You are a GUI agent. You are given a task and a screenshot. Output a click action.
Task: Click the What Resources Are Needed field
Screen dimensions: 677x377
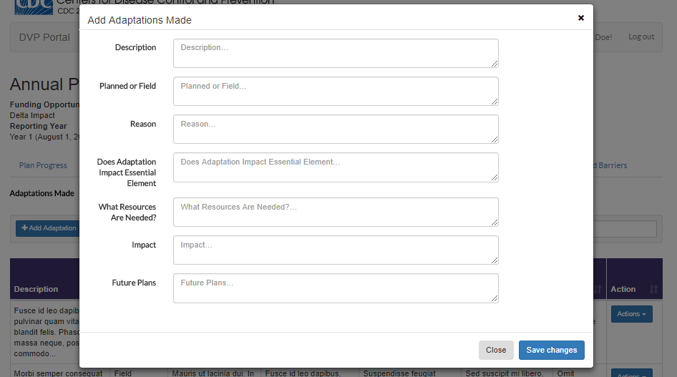pyautogui.click(x=335, y=212)
